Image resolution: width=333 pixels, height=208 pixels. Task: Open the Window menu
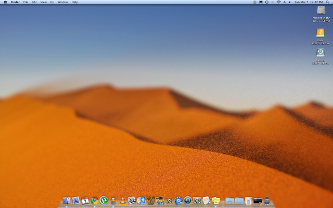coord(62,2)
